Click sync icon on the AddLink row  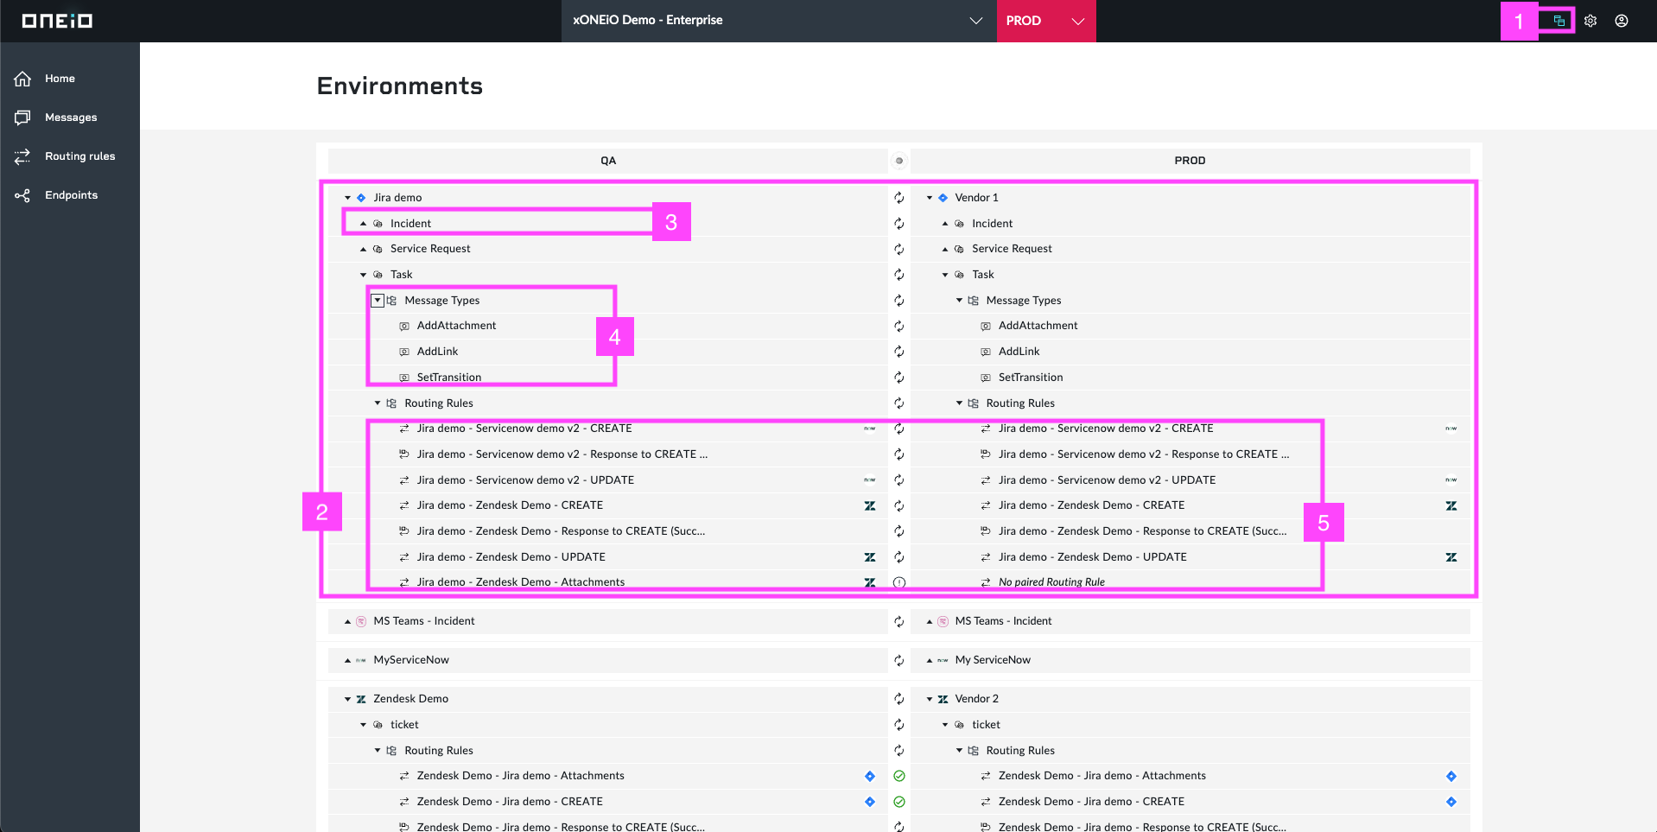[899, 352]
